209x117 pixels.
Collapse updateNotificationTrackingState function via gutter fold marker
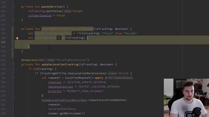(13, 29)
